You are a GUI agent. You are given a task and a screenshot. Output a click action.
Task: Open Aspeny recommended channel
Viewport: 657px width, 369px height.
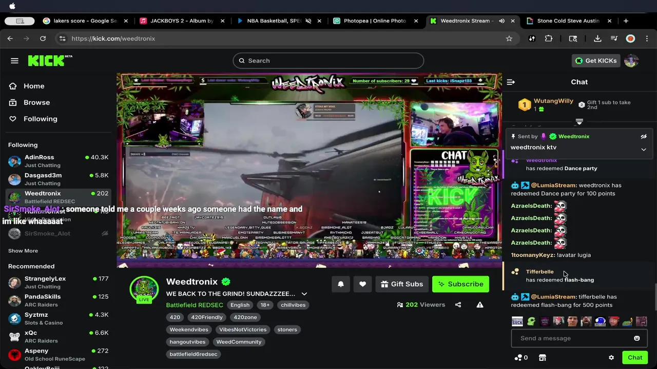(x=58, y=355)
